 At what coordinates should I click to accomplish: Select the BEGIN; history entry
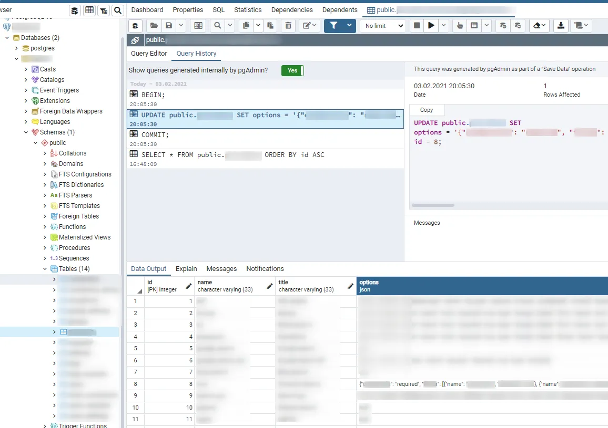pos(265,99)
